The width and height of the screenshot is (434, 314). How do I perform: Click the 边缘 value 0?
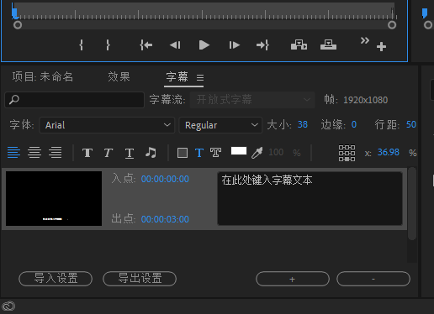click(354, 124)
